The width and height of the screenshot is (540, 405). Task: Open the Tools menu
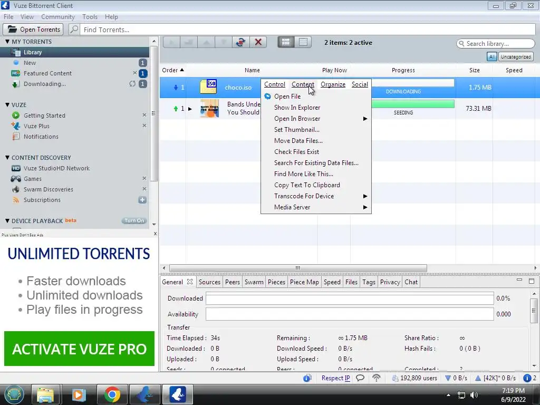tap(90, 16)
